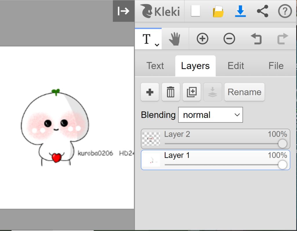
Task: Switch to the File tab
Action: tap(276, 66)
